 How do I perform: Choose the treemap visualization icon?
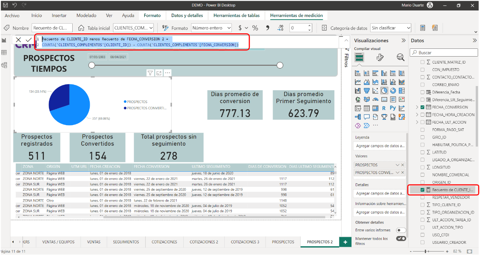[402, 90]
